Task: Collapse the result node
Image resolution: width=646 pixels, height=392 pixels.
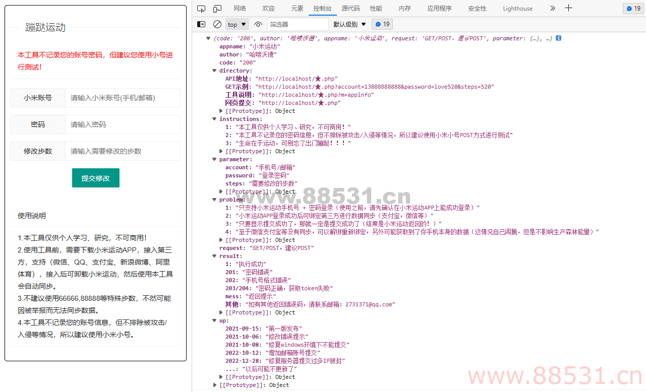Action: point(214,256)
